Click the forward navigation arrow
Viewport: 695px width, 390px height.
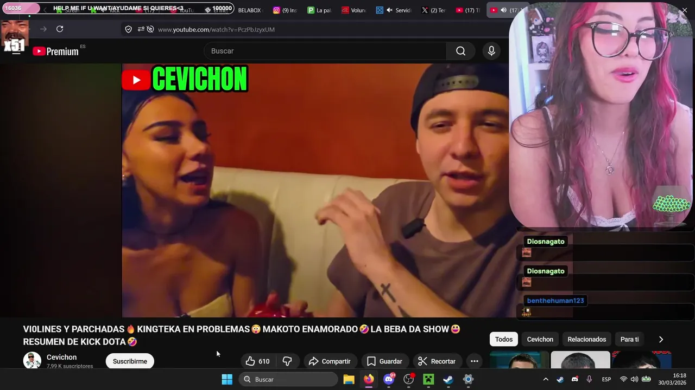[43, 29]
